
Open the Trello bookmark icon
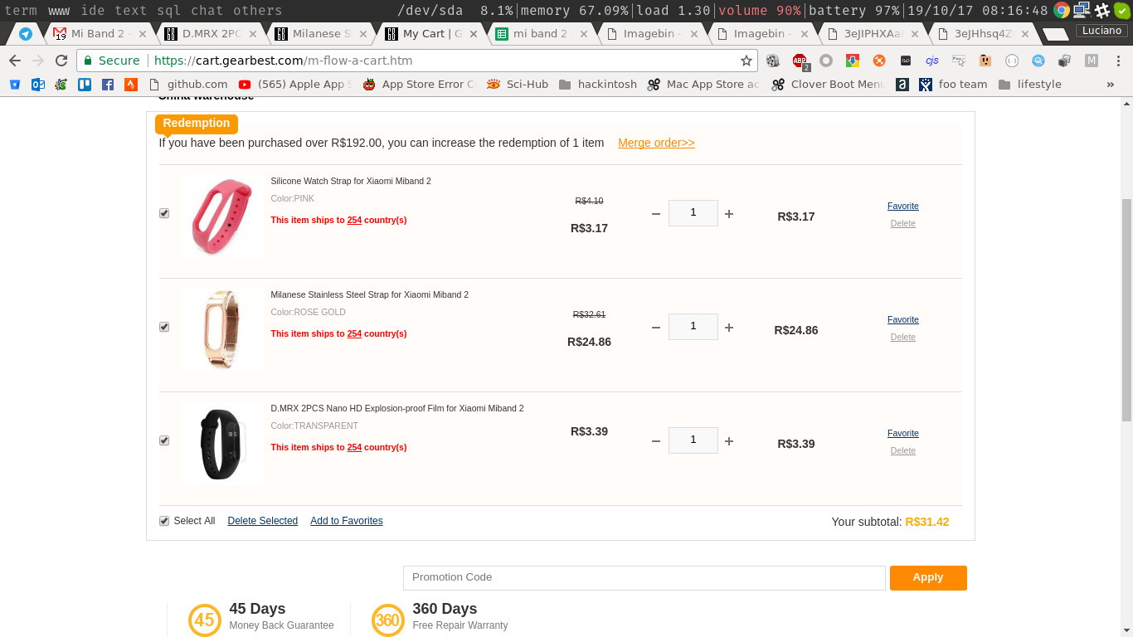tap(85, 84)
